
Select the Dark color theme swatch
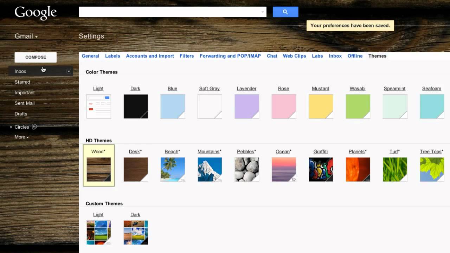(x=136, y=106)
